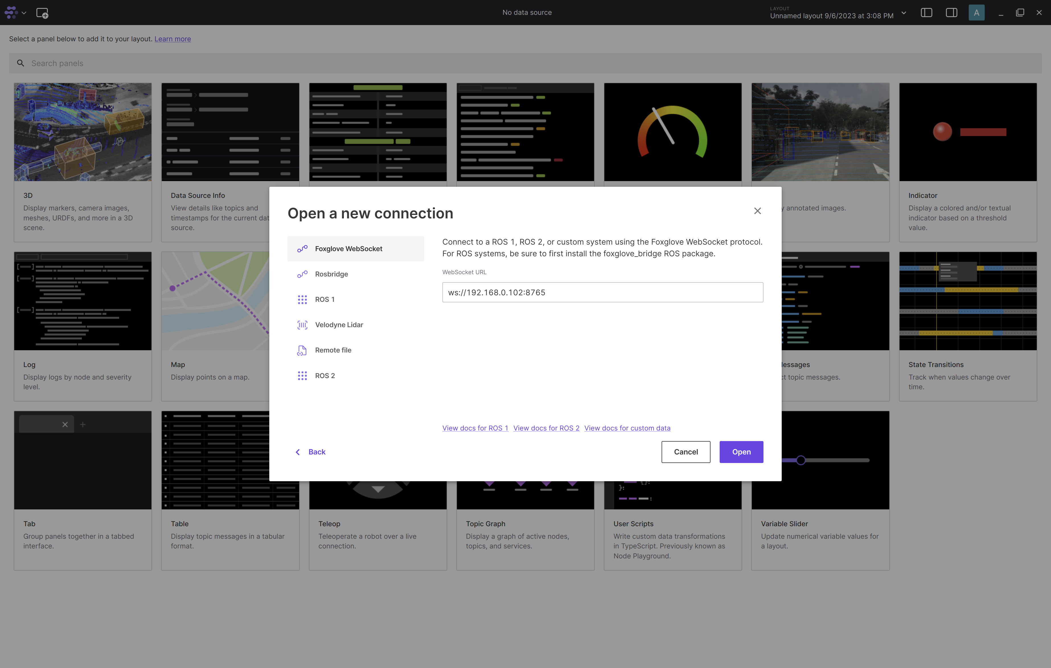Expand the layout dropdown chevron
This screenshot has width=1051, height=668.
[x=904, y=13]
